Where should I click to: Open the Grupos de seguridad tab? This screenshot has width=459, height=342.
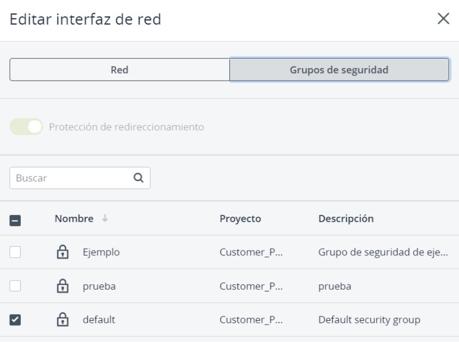[x=339, y=70]
